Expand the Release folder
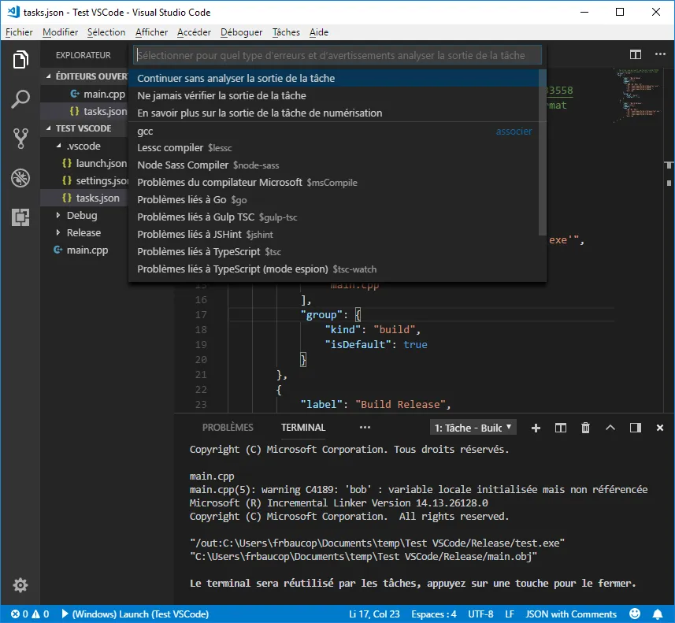Viewport: 675px width, 623px height. pos(86,232)
